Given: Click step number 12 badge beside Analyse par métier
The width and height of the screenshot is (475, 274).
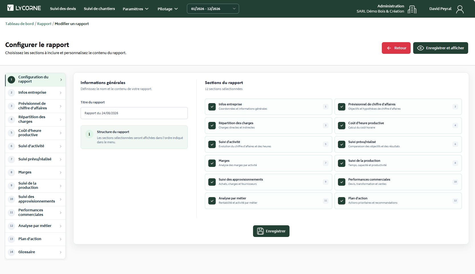Looking at the screenshot, I should (11, 226).
